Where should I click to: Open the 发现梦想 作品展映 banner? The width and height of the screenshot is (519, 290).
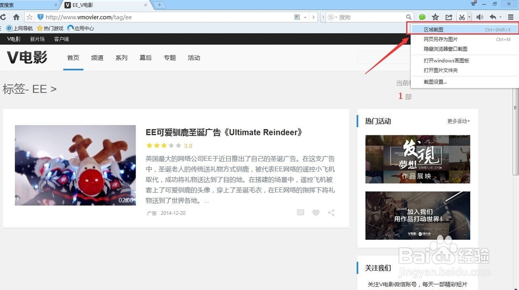pos(418,159)
